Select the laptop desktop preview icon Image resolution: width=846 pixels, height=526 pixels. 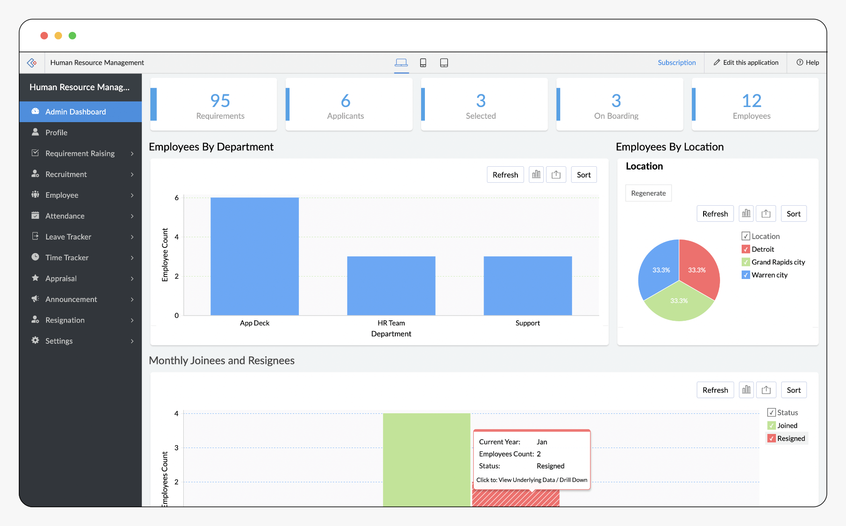click(x=401, y=62)
